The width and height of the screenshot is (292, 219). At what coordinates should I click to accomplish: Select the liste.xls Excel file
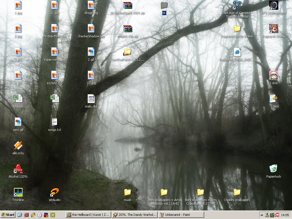click(x=18, y=99)
